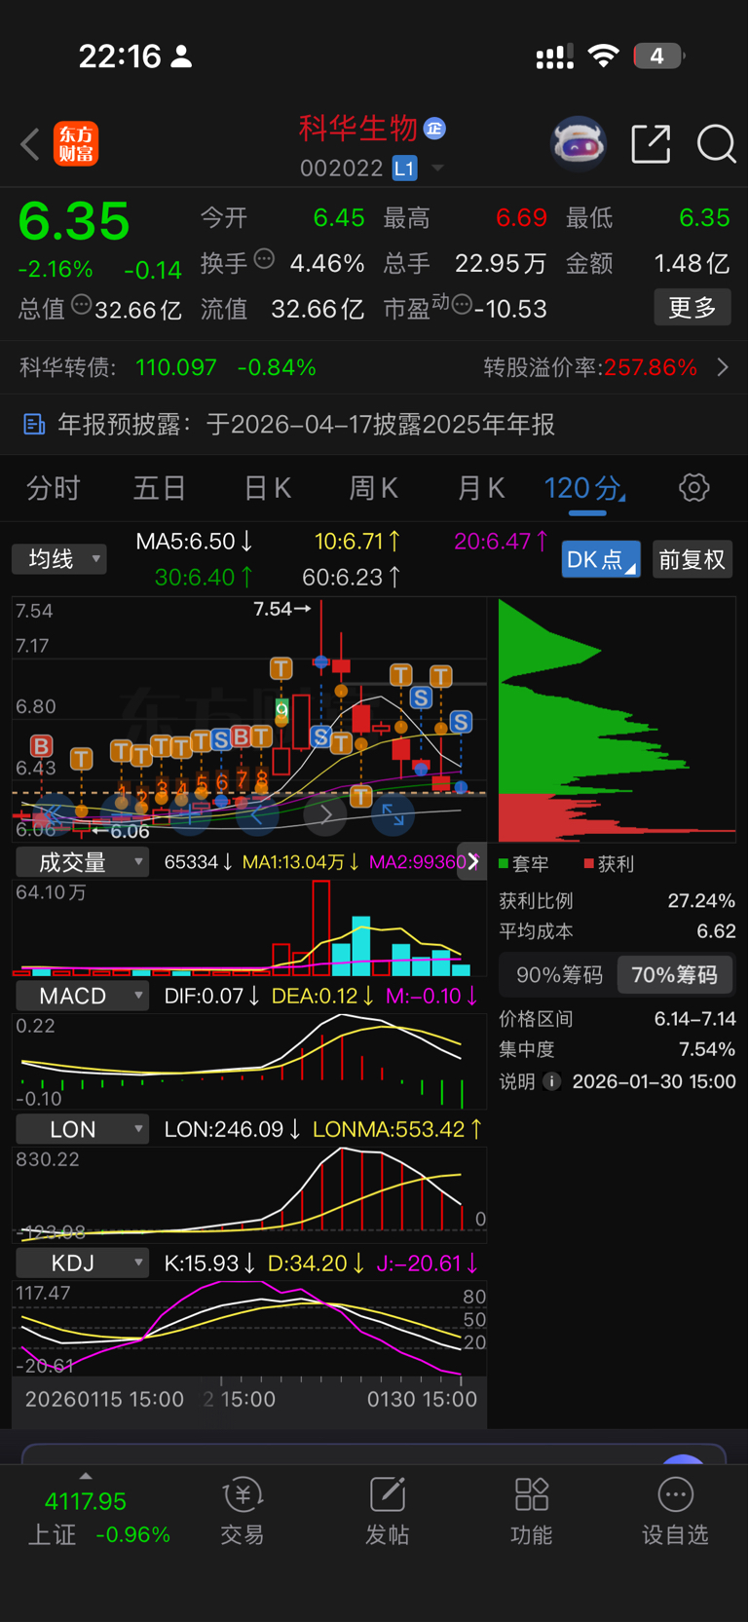749x1622 pixels.
Task: Tap the green 9 marker on chart
Action: pos(281,709)
